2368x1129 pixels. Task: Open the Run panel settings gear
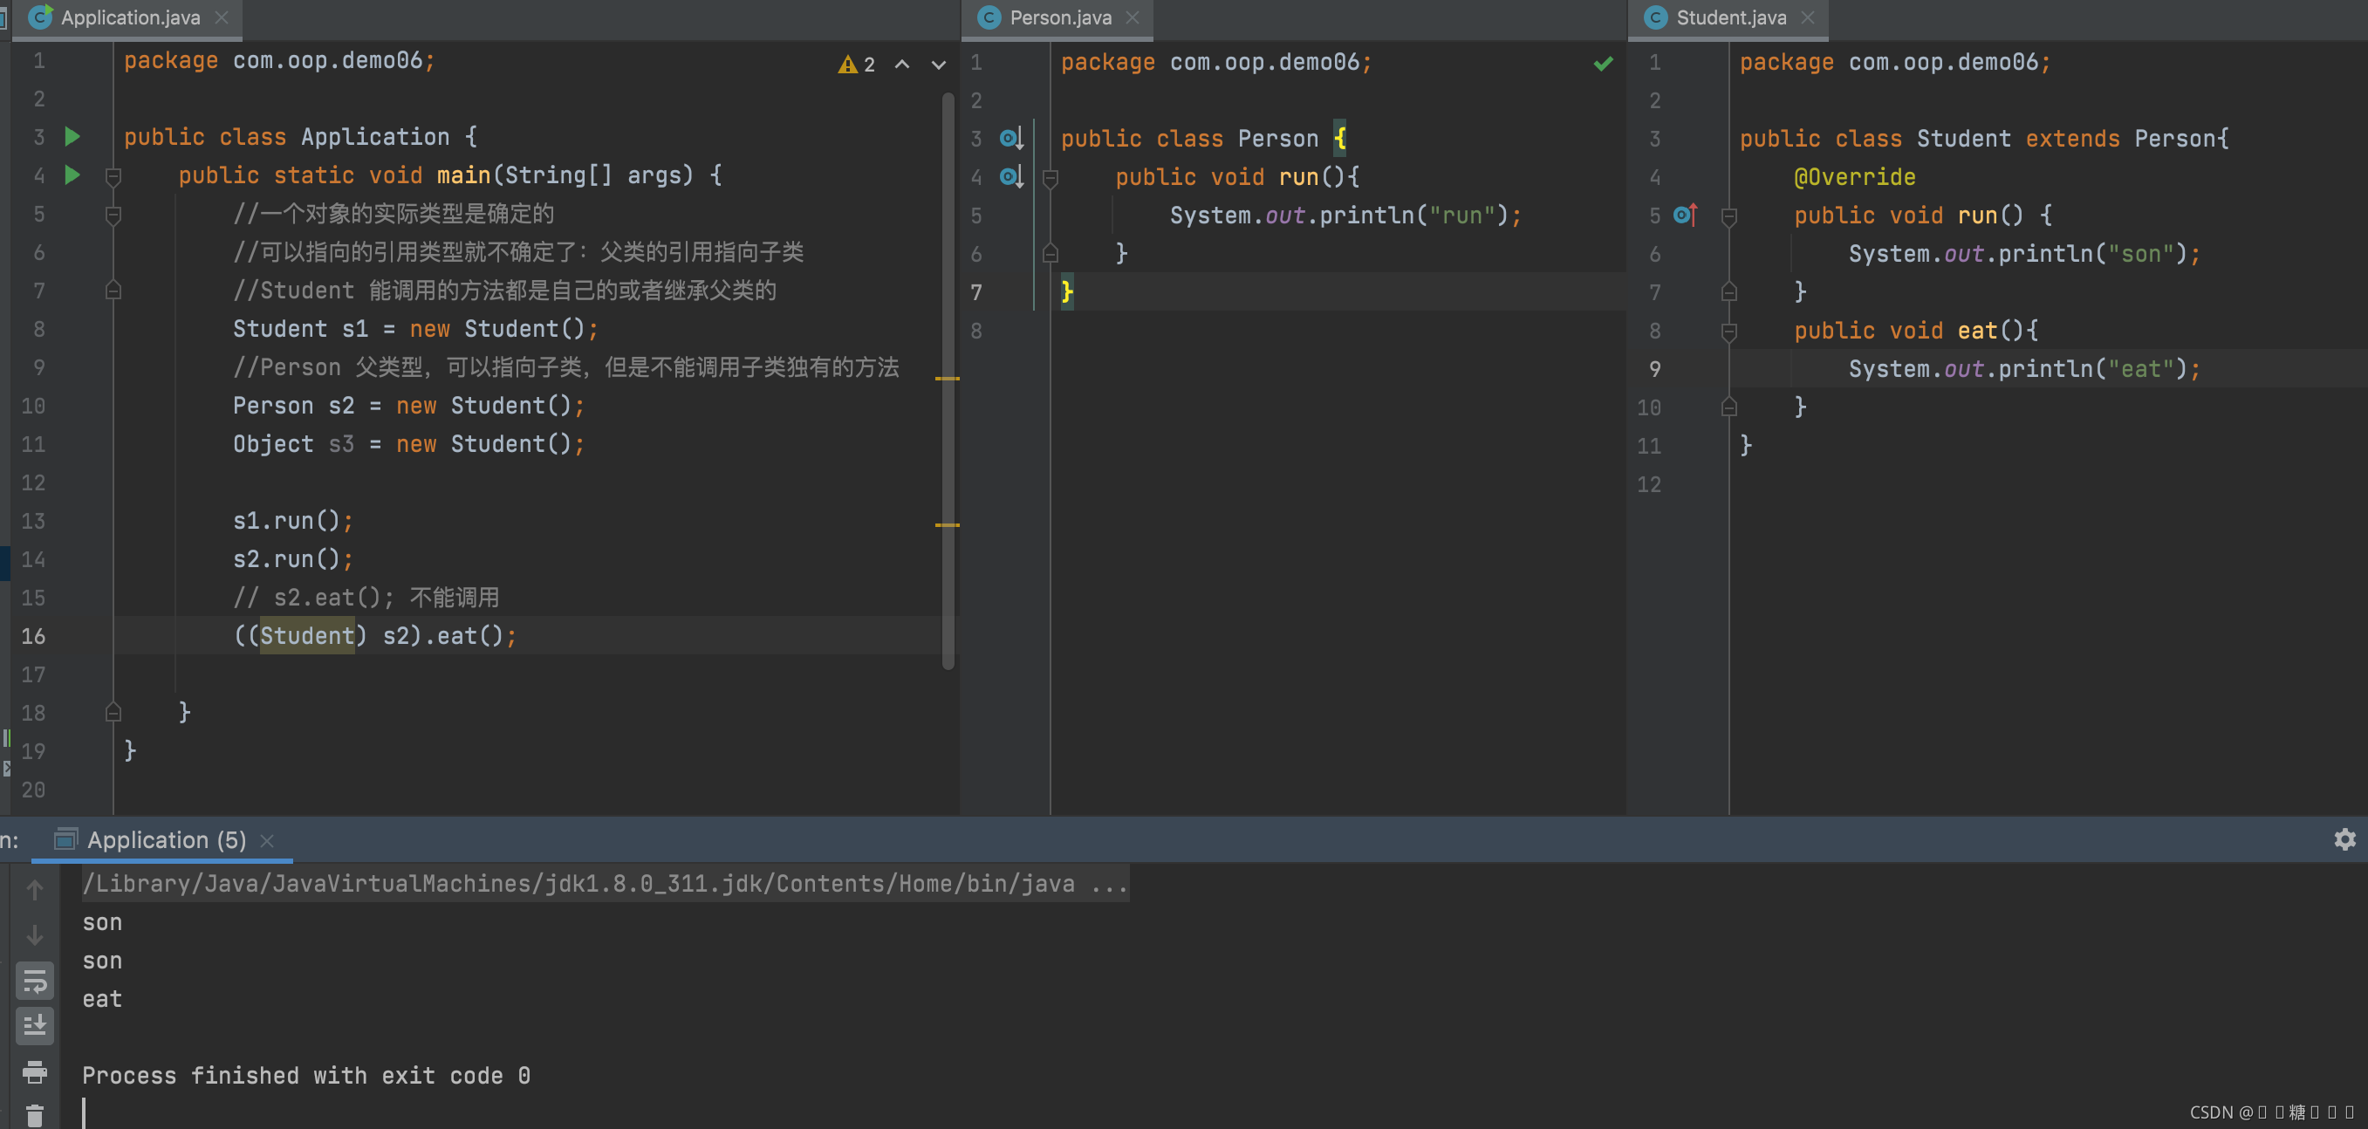pos(2344,838)
